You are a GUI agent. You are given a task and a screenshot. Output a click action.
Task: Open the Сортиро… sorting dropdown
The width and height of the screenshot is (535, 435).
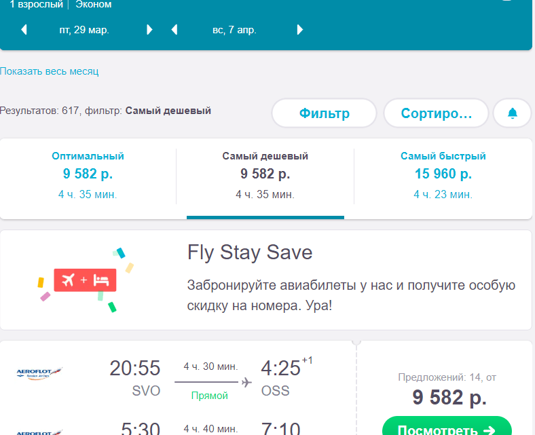436,113
